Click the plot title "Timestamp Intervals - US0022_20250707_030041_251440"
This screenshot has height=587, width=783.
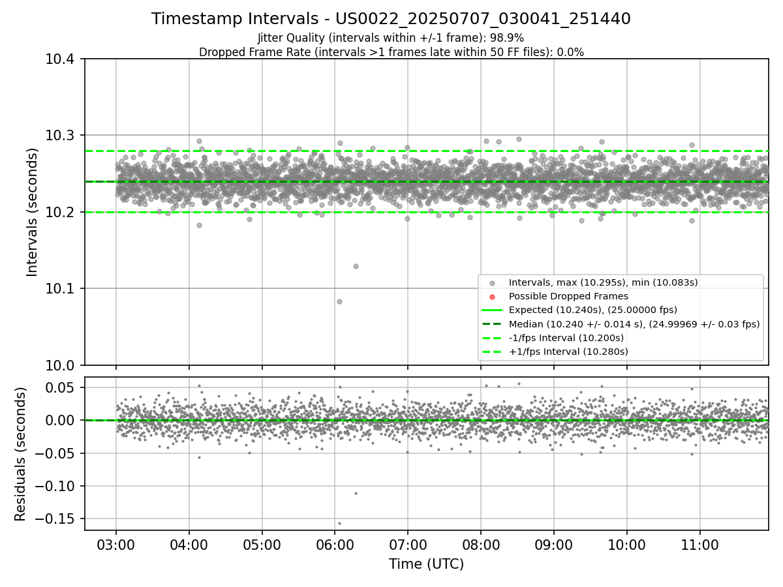pyautogui.click(x=391, y=19)
